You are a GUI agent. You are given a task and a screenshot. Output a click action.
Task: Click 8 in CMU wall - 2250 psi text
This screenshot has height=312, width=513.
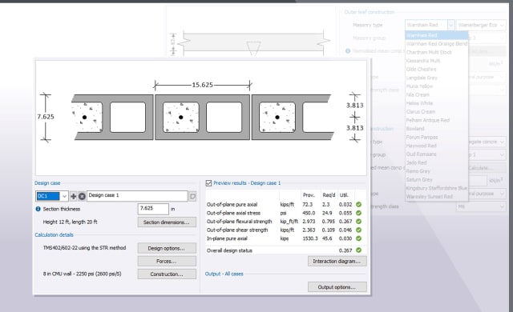coord(82,274)
